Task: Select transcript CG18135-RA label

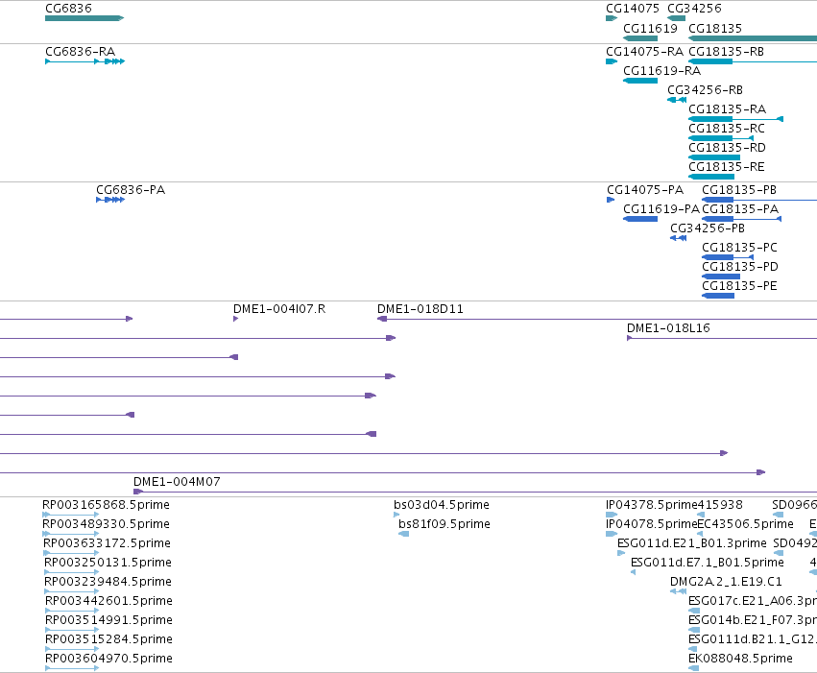Action: 728,109
